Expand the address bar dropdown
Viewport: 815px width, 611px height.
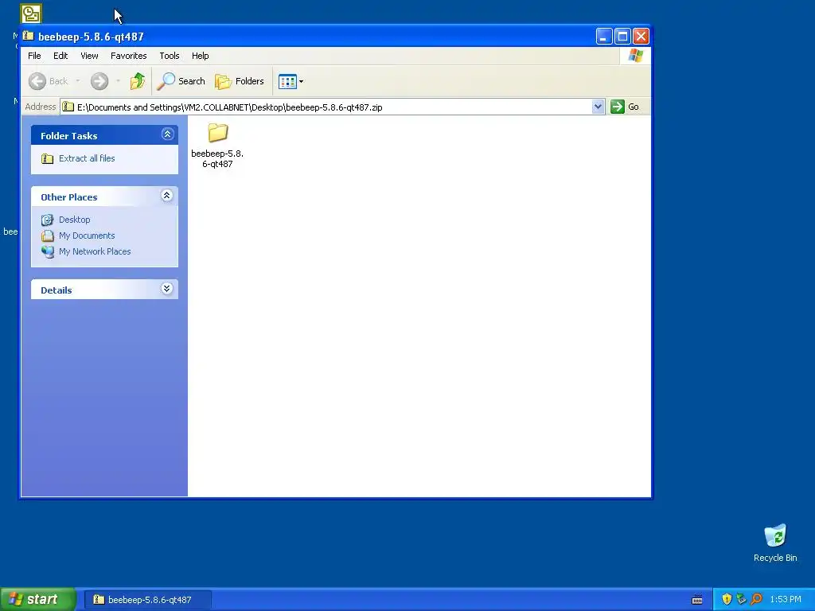tap(599, 107)
